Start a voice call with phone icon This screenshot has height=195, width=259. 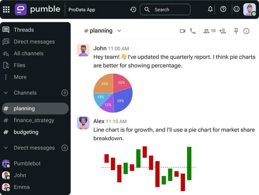point(192,31)
